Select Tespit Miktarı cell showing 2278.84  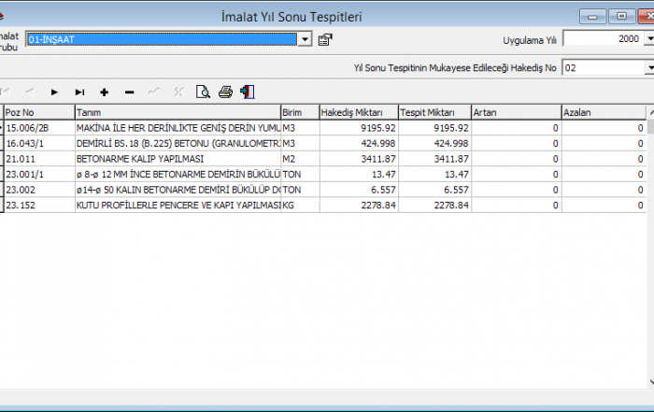pyautogui.click(x=434, y=205)
